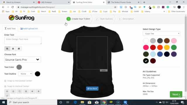This screenshot has width=187, height=105.
Task: Click the See Back button
Action: pos(92,89)
